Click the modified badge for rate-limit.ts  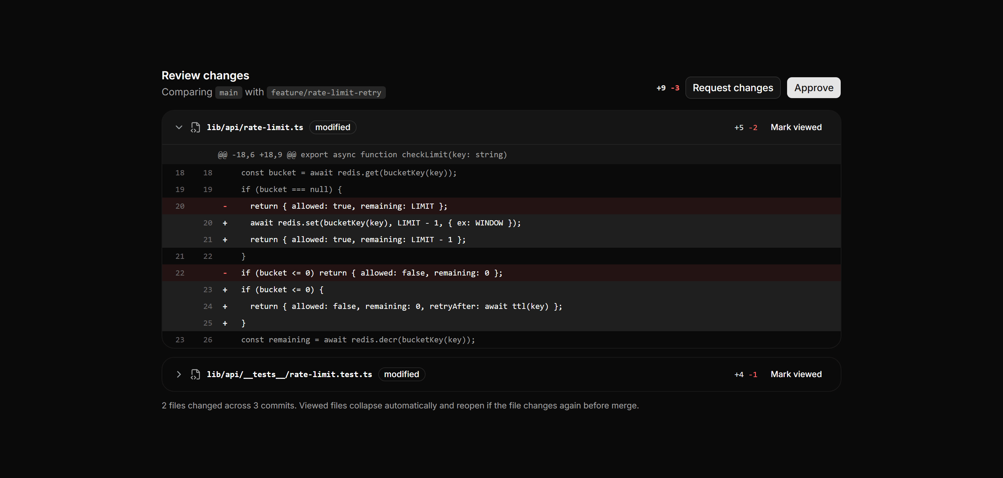click(333, 127)
